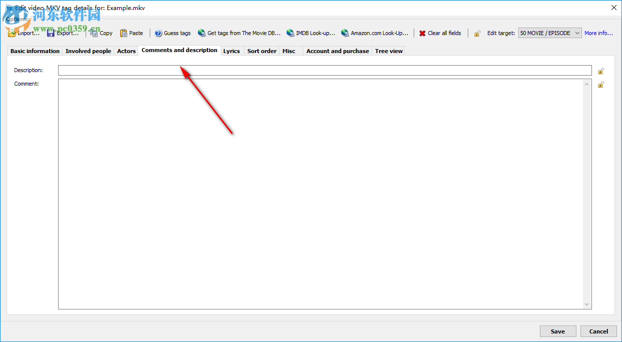Screen dimensions: 622x342
Task: Switch to the Basic information tab
Action: (34, 51)
